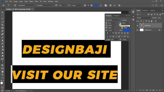Select the Dodge tool

(x=2, y=56)
